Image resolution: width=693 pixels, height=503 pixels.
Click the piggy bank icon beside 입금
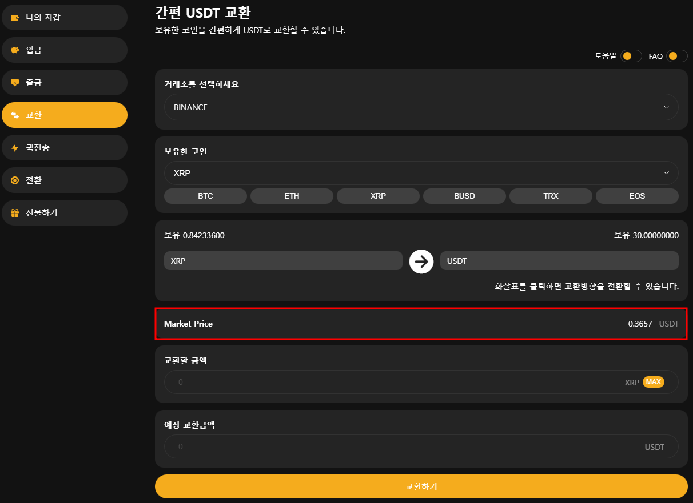(x=15, y=50)
